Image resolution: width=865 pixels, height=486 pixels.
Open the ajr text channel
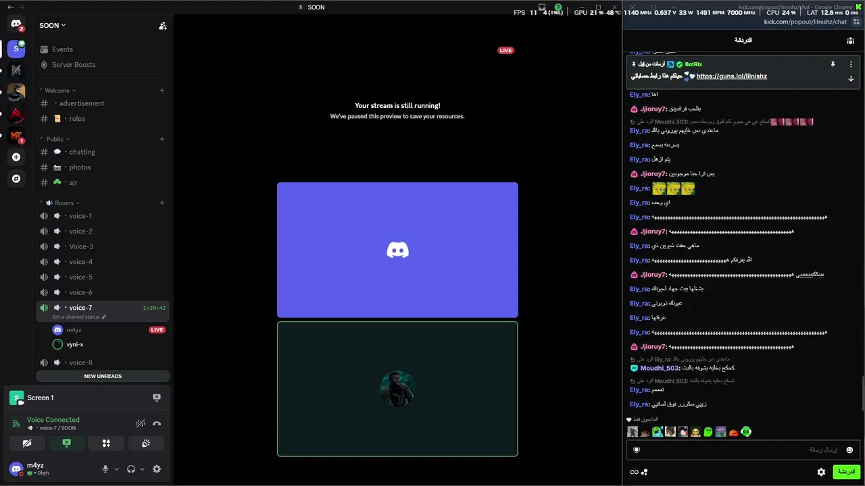coord(103,183)
